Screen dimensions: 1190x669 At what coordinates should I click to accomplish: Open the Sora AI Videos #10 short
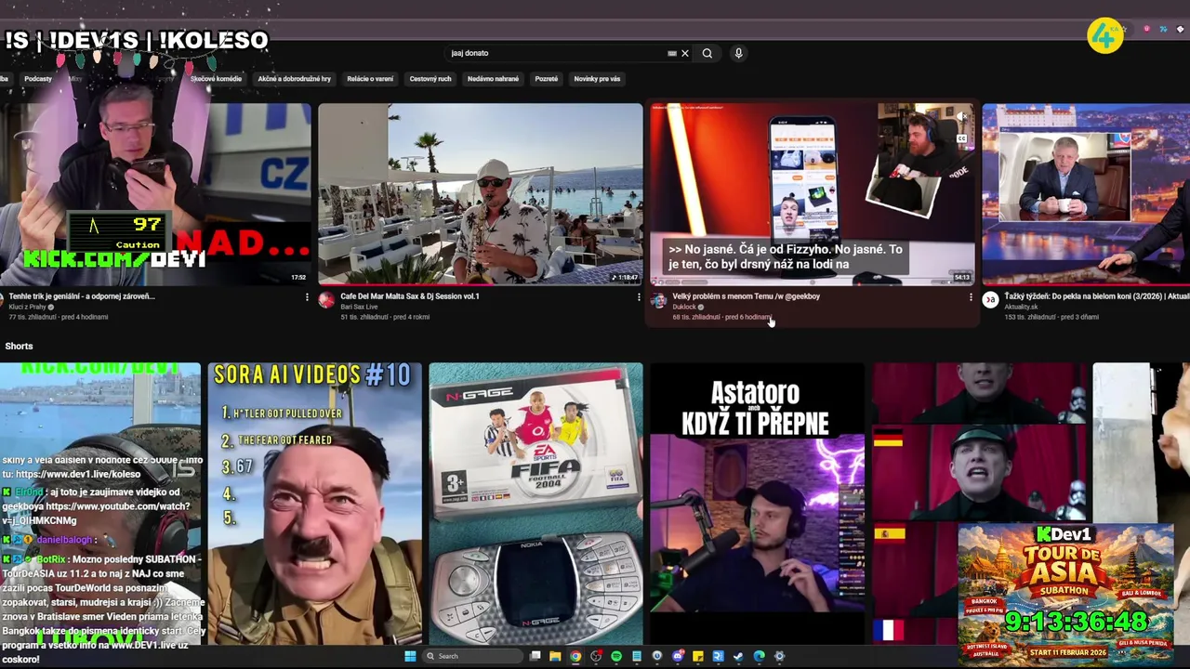pos(314,504)
